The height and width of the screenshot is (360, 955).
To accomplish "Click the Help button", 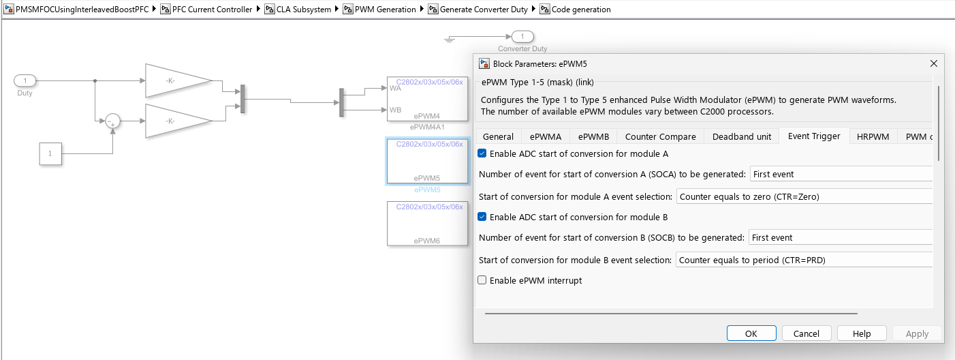I will click(x=862, y=333).
